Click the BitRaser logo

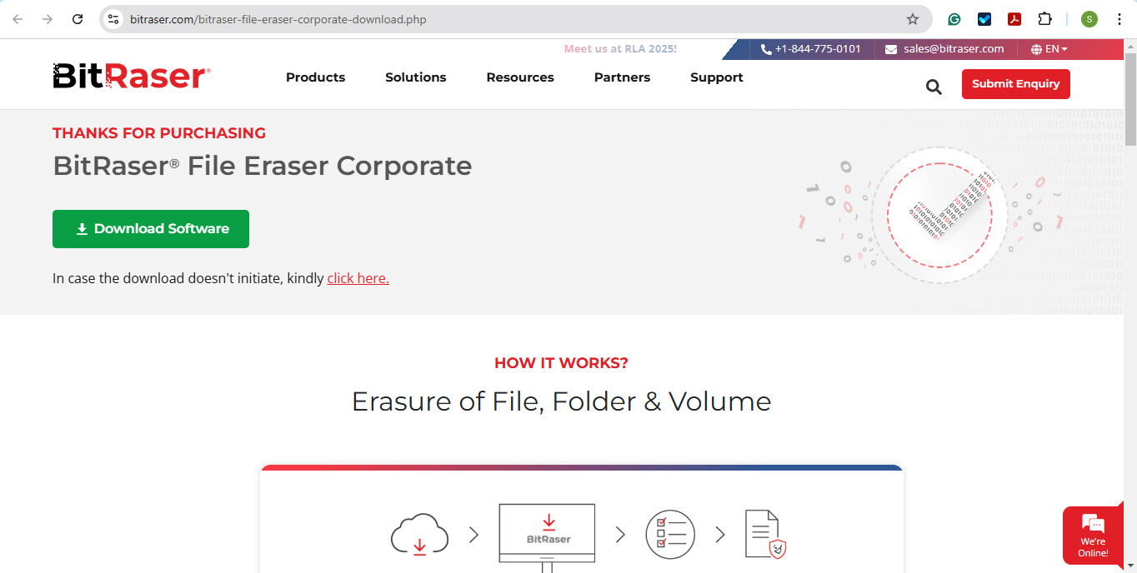click(x=132, y=76)
